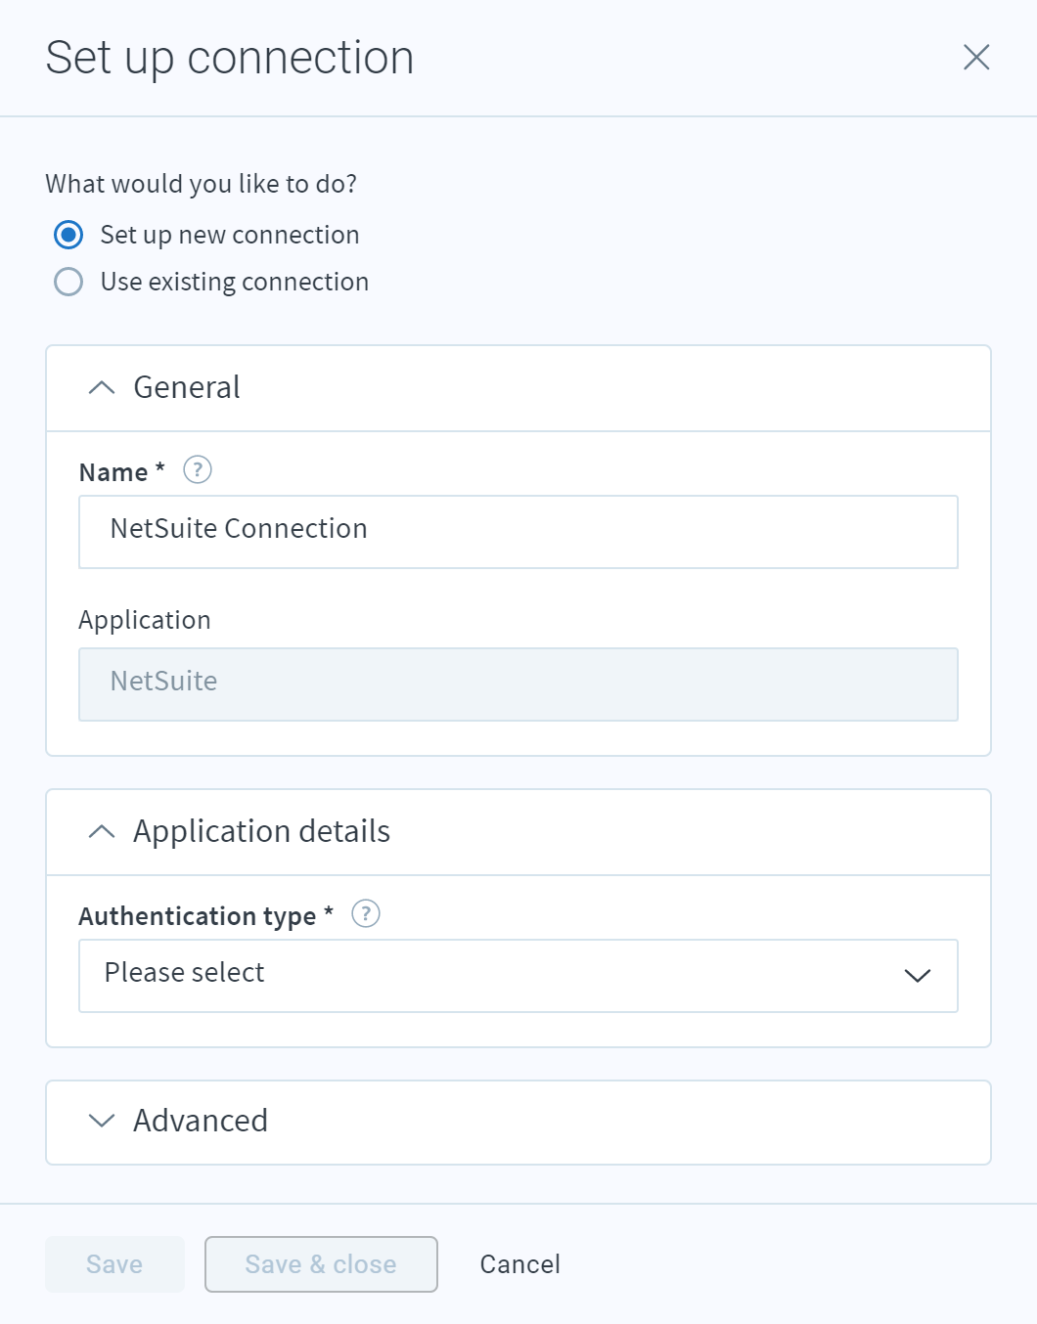Click the Set up new connection label text

pyautogui.click(x=230, y=235)
